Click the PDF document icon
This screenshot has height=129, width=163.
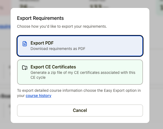25,44
